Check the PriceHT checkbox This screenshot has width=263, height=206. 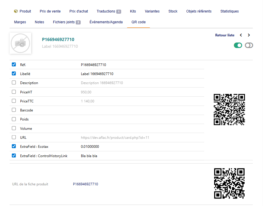tap(14, 92)
